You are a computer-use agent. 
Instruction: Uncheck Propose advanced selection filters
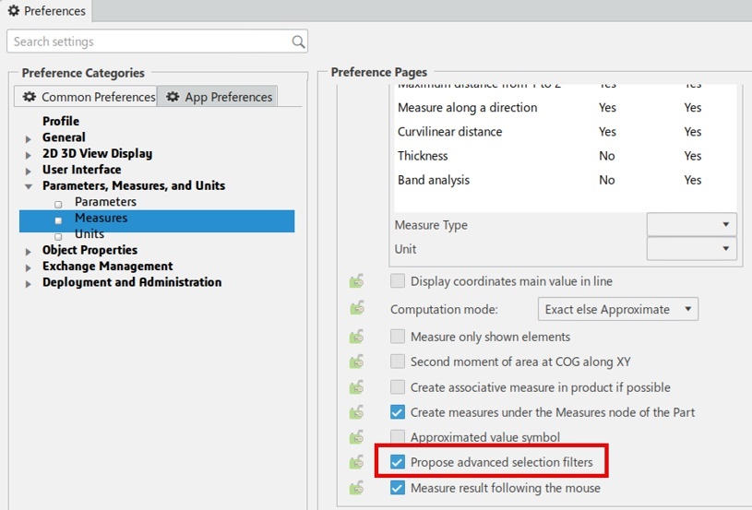[398, 462]
